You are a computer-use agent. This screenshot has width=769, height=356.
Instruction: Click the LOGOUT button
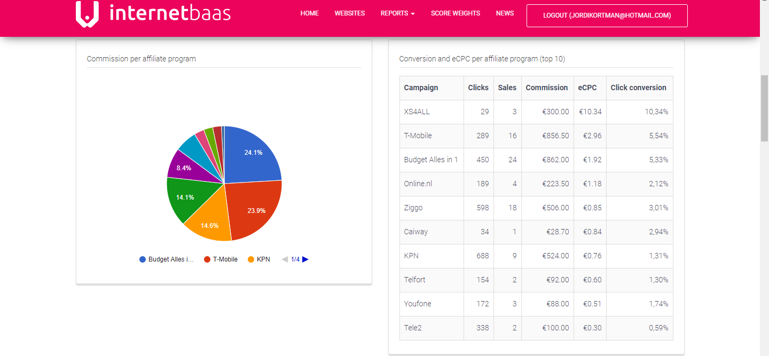[x=607, y=15]
